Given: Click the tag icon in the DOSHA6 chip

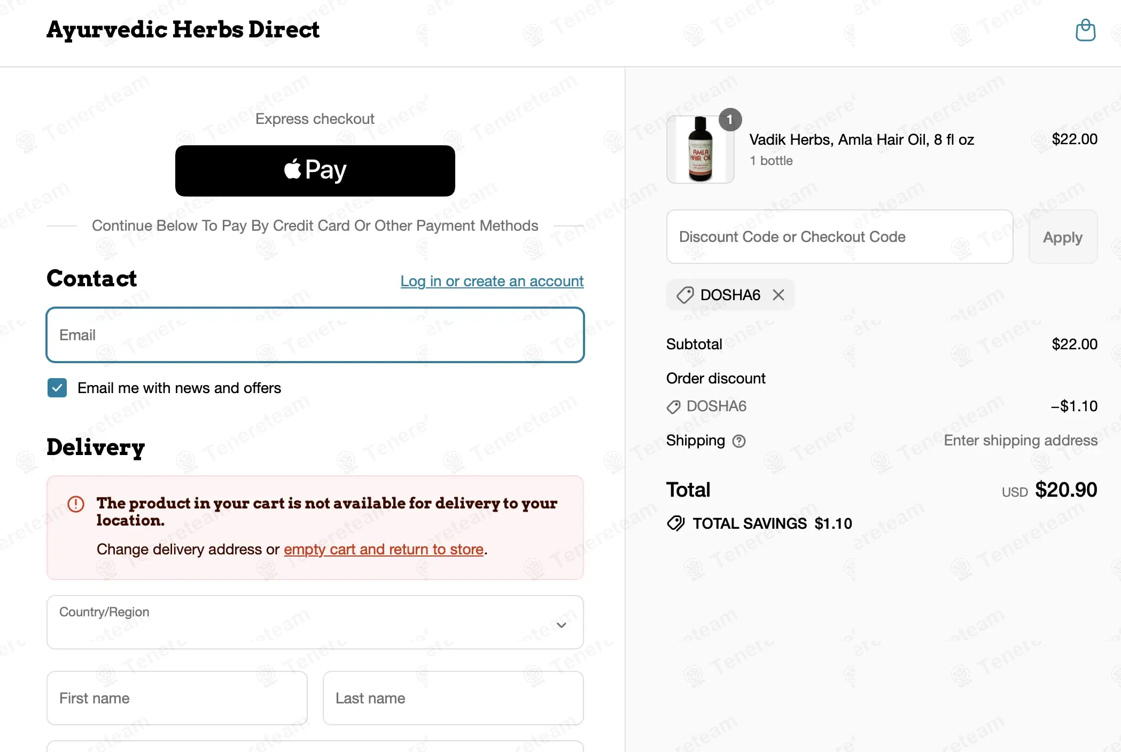Looking at the screenshot, I should 685,295.
